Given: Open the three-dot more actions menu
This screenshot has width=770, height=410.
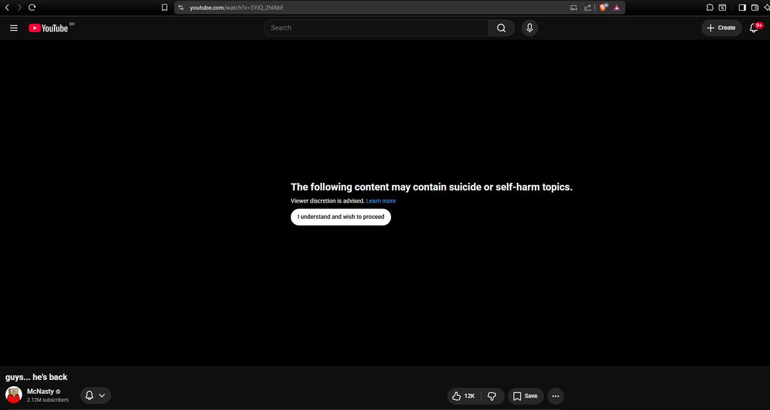Looking at the screenshot, I should [x=556, y=396].
